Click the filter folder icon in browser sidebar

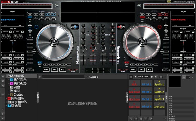tap(3, 86)
